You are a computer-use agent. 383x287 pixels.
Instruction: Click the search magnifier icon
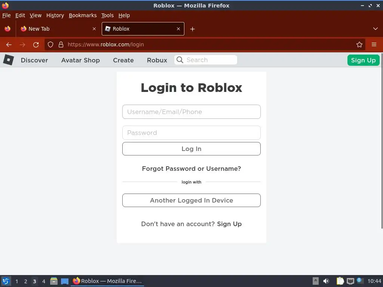(180, 60)
